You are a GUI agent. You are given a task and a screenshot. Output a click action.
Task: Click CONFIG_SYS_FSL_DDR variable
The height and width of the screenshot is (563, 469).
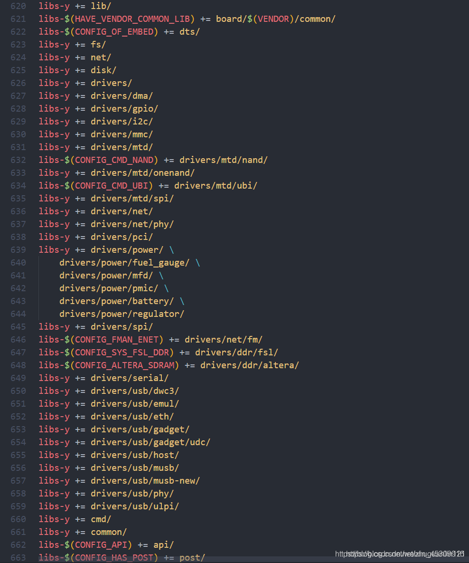(122, 353)
